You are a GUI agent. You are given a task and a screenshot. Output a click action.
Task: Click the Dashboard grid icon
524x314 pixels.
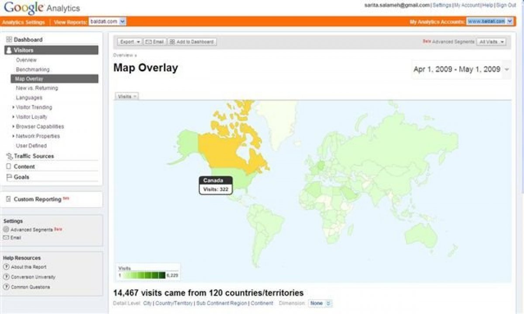pos(9,40)
